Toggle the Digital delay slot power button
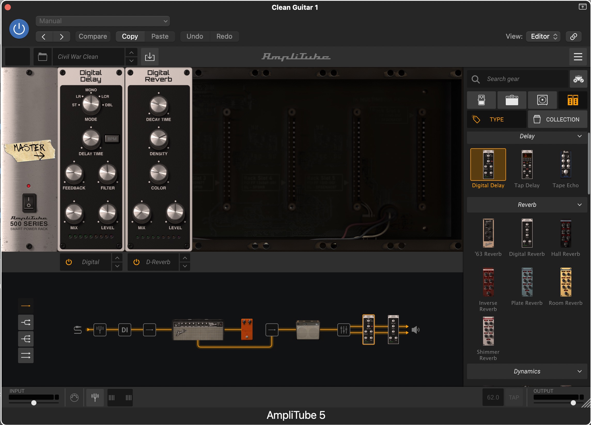Image resolution: width=591 pixels, height=425 pixels. click(x=69, y=262)
